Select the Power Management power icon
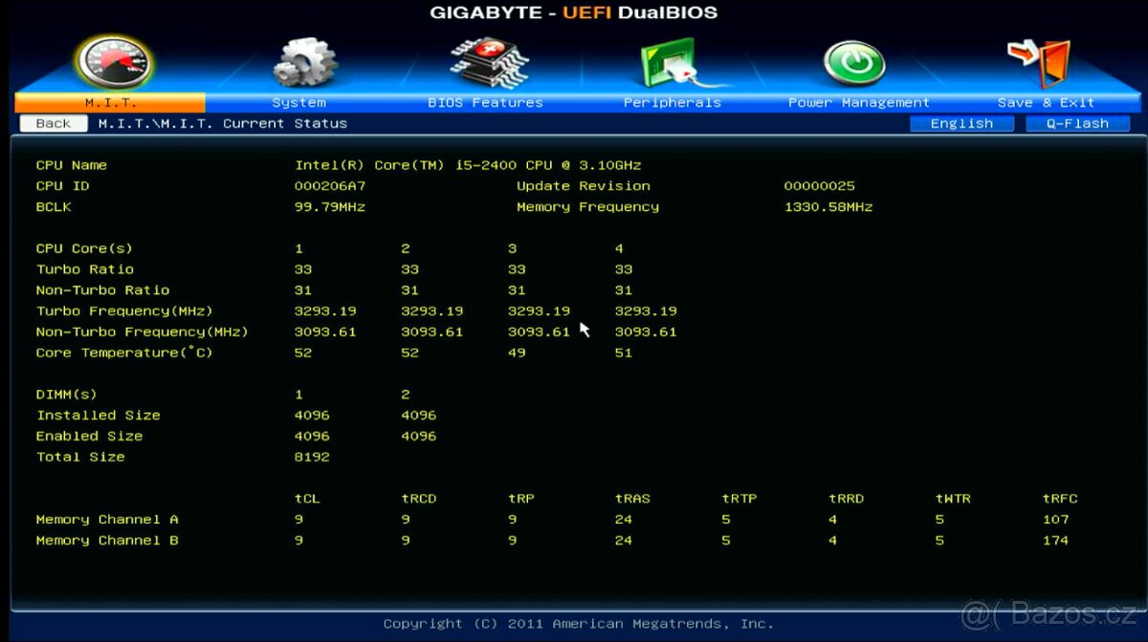 coord(854,60)
